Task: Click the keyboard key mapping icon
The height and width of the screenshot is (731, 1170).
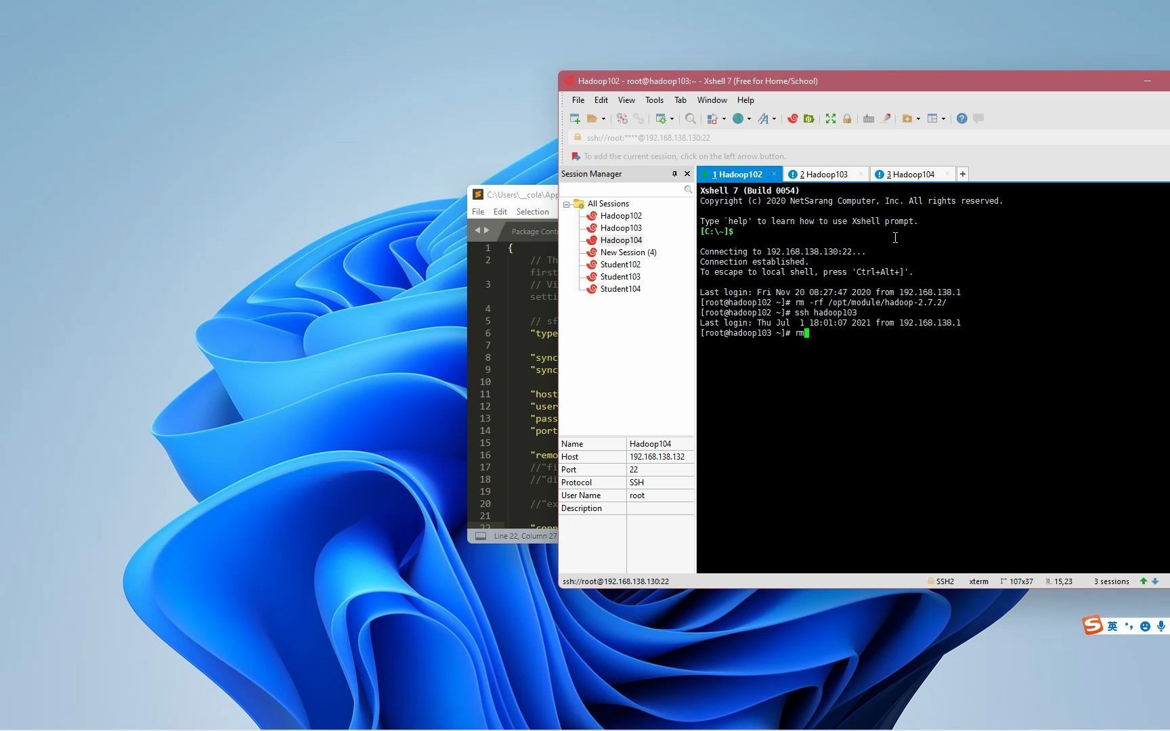Action: (869, 118)
